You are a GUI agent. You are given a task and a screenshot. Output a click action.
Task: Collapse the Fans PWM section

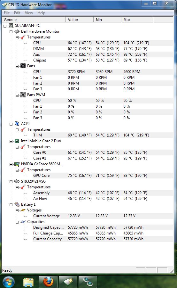tap(17, 95)
